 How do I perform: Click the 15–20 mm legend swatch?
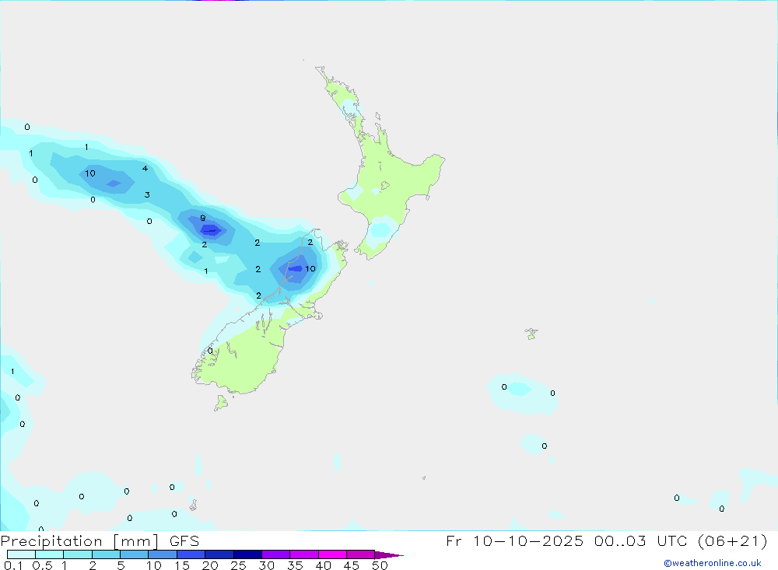pos(191,554)
